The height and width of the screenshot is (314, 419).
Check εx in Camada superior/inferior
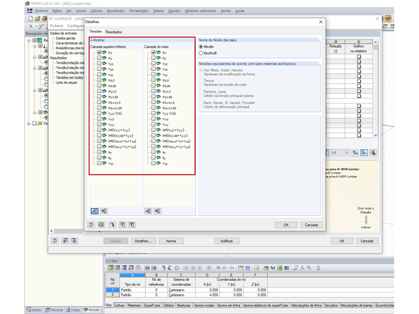click(99, 152)
